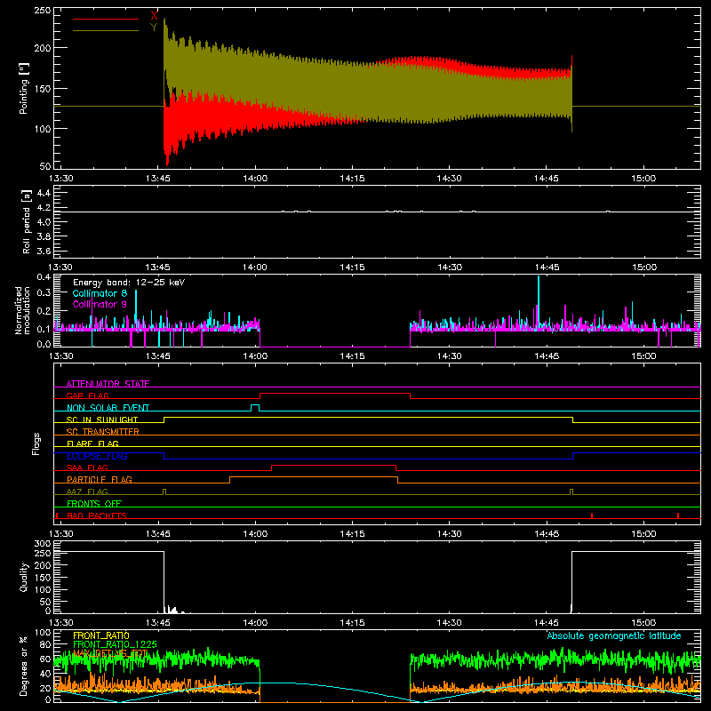Screen dimensions: 711x711
Task: Click the AAZ_FLAG pulse near 13:46
Action: (164, 492)
